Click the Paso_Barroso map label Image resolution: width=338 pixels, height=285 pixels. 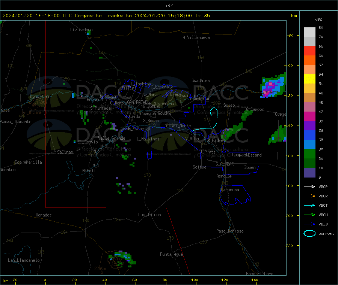click(230, 231)
